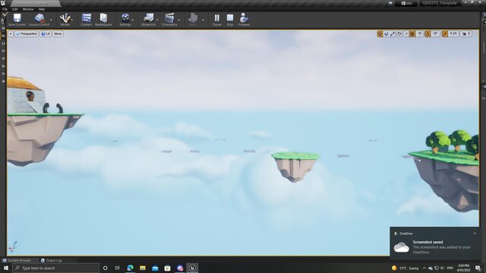The height and width of the screenshot is (273, 486).
Task: Click the Modes toolbar icon
Action: (x=65, y=19)
